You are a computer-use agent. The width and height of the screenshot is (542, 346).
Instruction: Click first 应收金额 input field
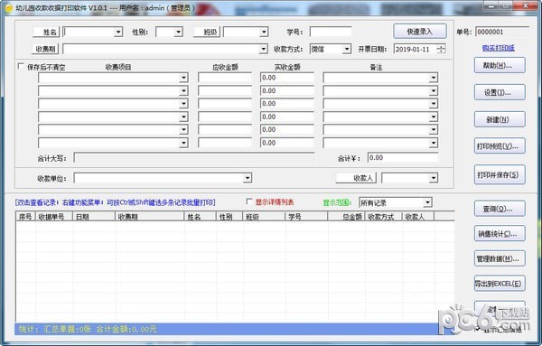pyautogui.click(x=225, y=78)
